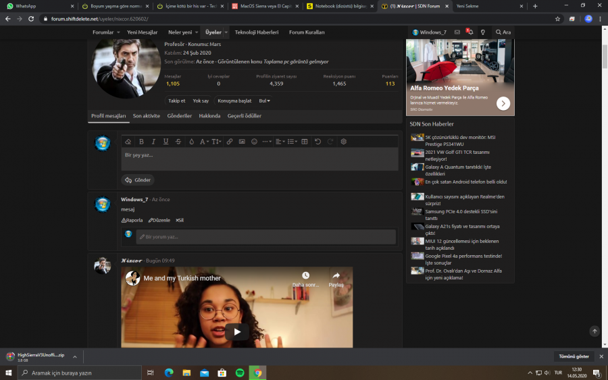This screenshot has height=380, width=608.
Task: Open the Teknoloji Haberleri menu item
Action: pyautogui.click(x=256, y=32)
